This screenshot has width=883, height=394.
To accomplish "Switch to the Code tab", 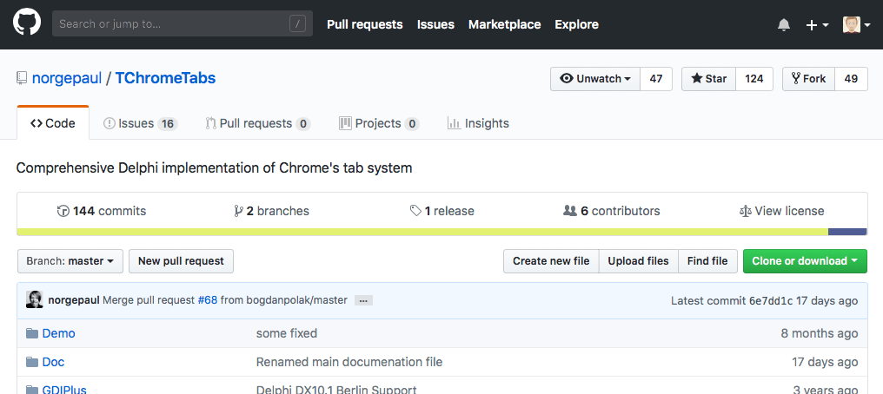I will 53,123.
